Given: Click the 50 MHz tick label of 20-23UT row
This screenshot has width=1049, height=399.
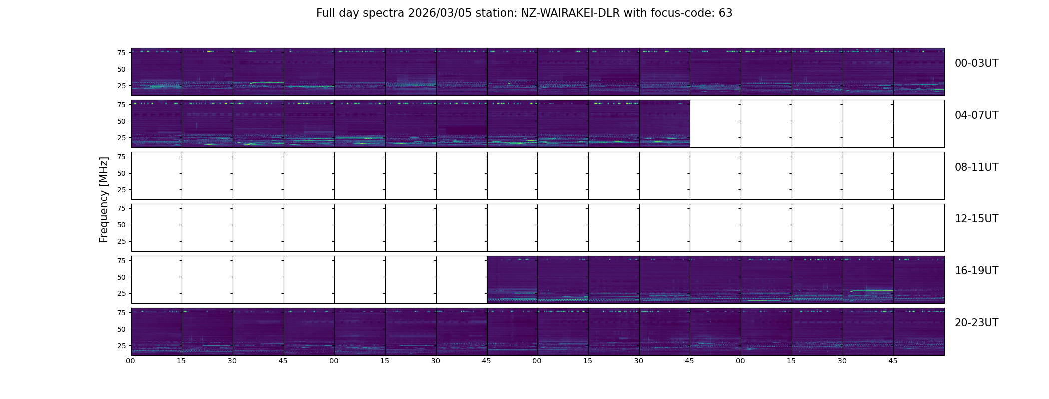Looking at the screenshot, I should [121, 329].
